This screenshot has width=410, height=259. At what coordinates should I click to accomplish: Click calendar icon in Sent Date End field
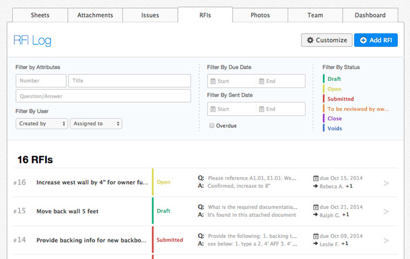[x=262, y=109]
